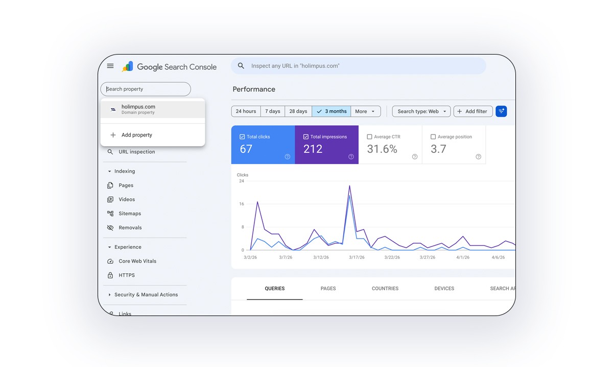613x367 pixels.
Task: Switch to the Pages tab
Action: pos(328,289)
